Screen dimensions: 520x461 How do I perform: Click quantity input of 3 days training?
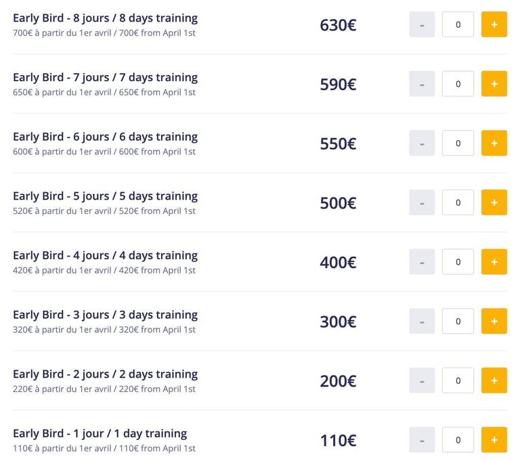coord(458,321)
